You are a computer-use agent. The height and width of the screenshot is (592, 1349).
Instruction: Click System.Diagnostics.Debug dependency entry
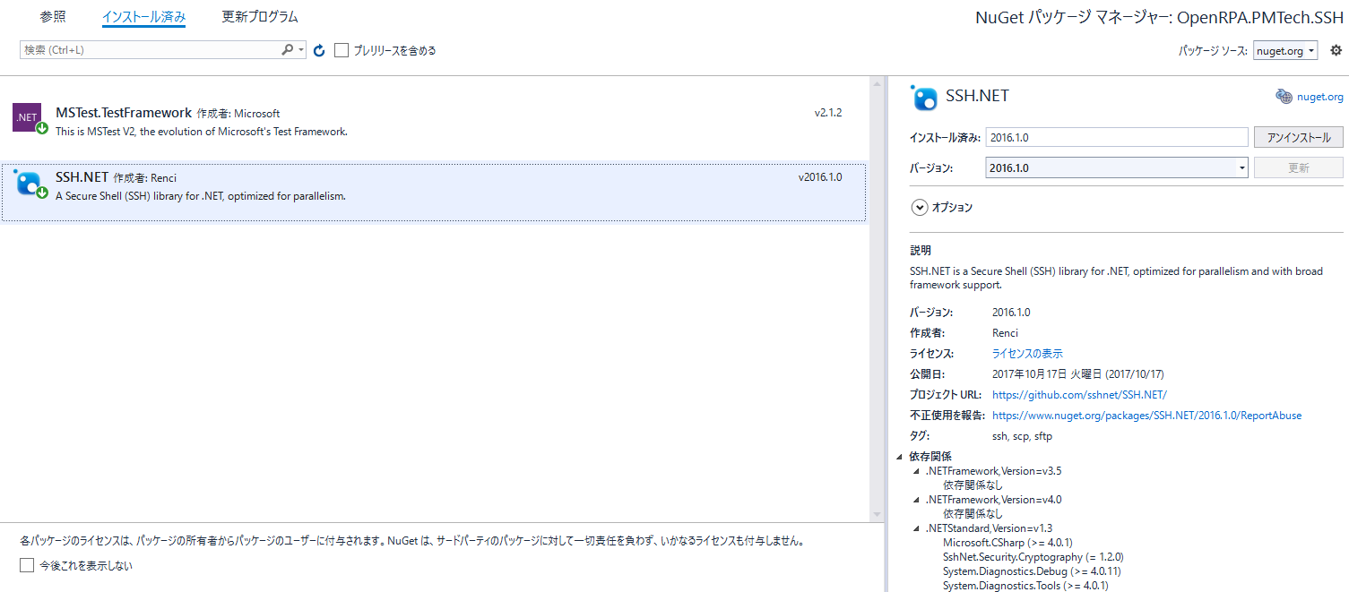pos(1032,571)
